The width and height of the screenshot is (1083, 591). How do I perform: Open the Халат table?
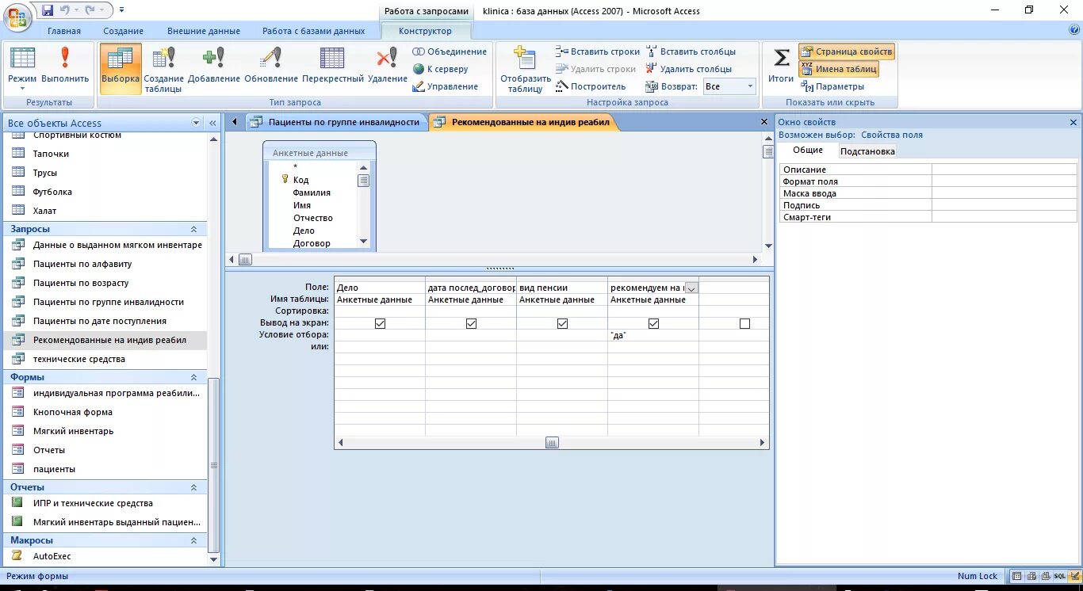44,211
